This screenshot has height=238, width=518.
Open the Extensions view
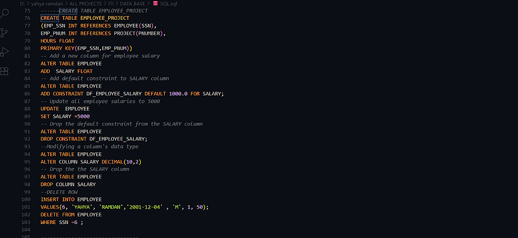[4, 71]
